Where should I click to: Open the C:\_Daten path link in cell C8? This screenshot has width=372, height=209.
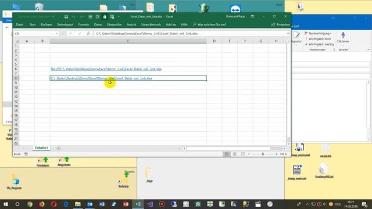[101, 78]
